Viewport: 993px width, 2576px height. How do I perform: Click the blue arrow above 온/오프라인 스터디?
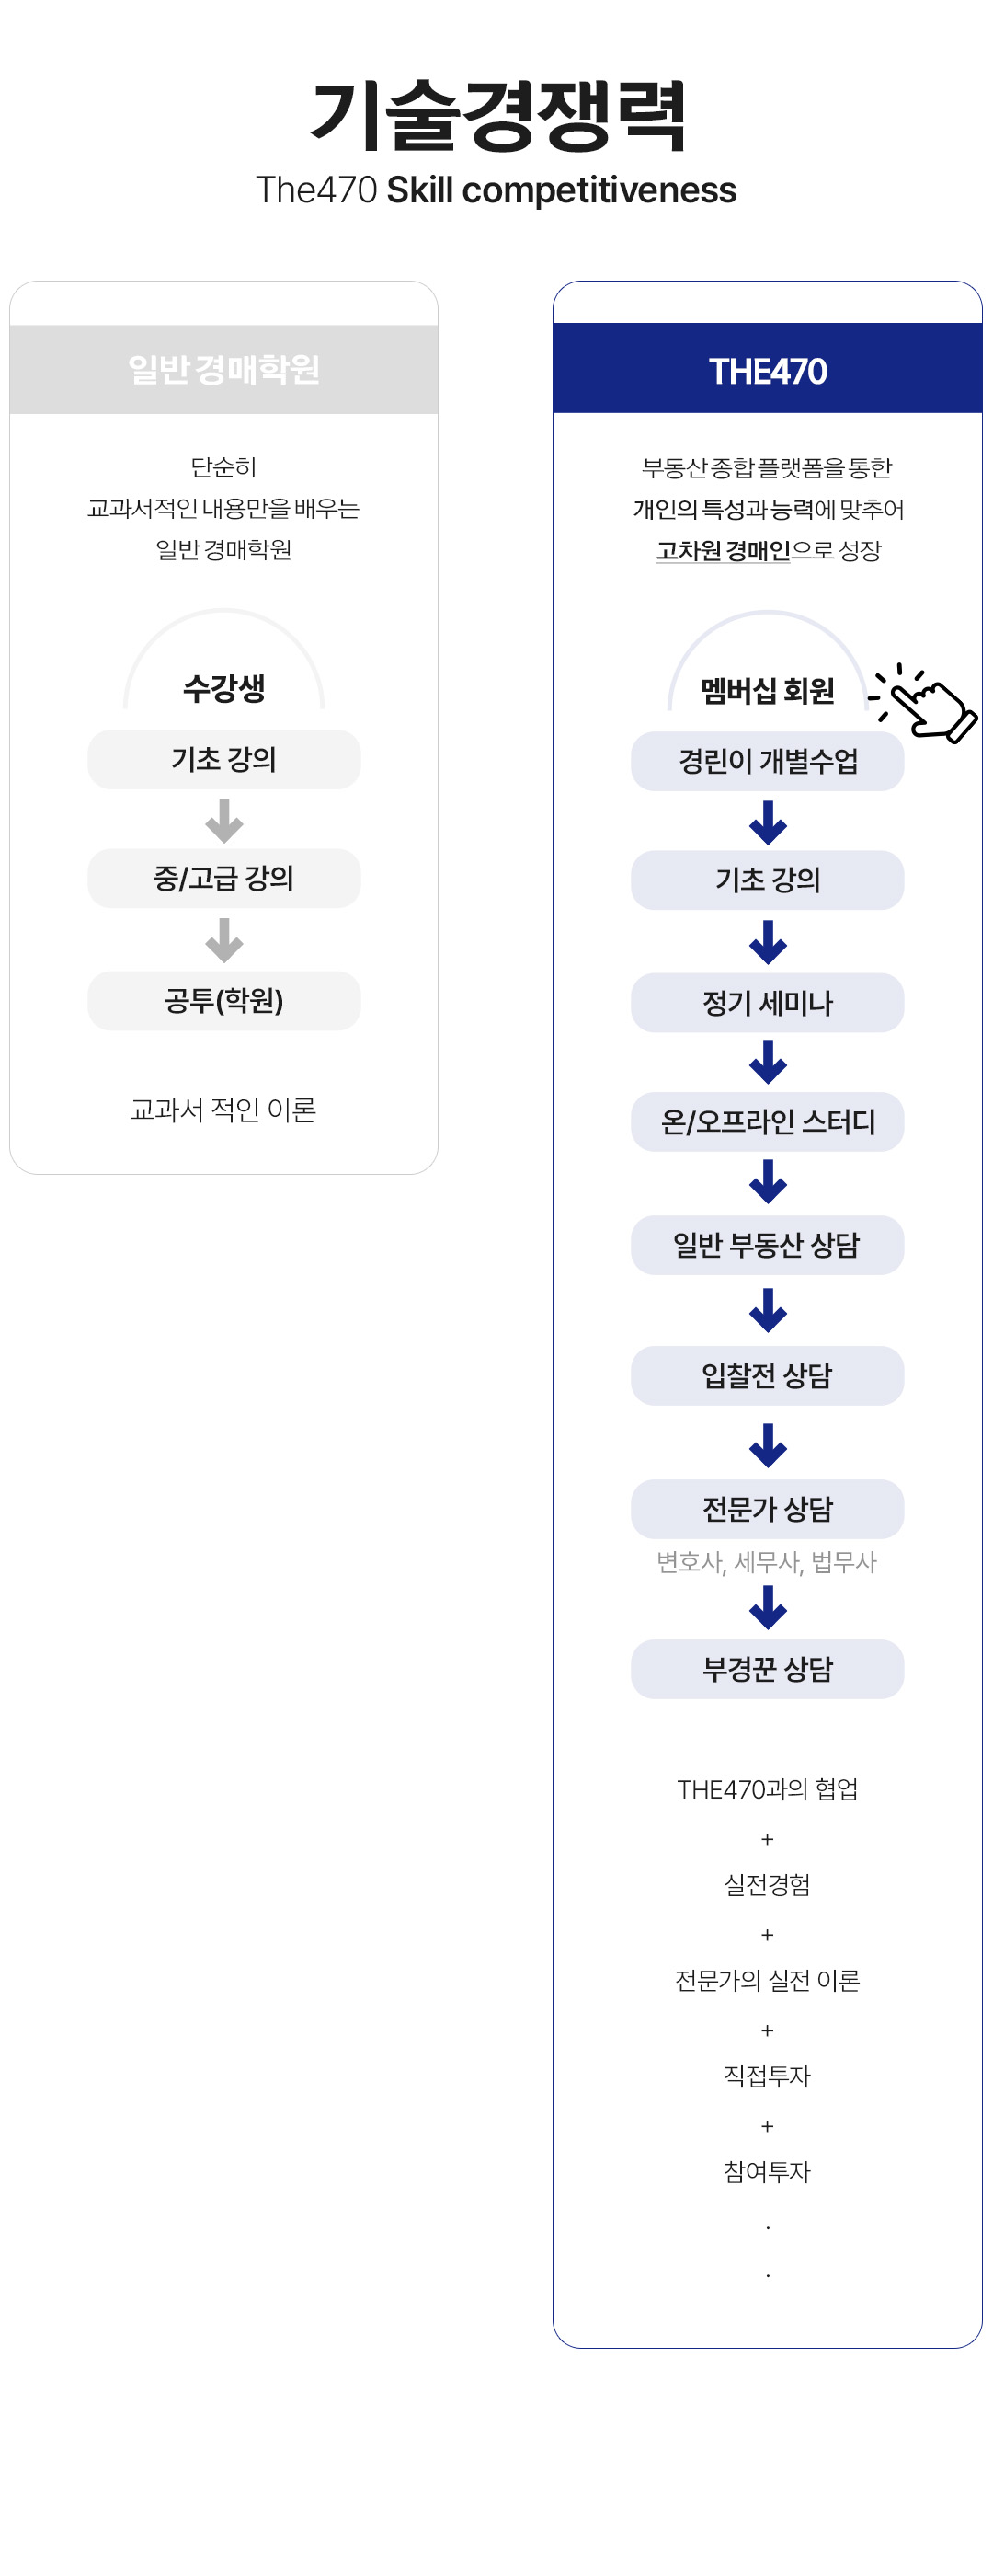tap(767, 1062)
